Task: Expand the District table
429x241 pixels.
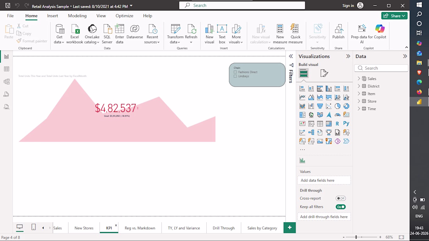Action: (x=359, y=86)
